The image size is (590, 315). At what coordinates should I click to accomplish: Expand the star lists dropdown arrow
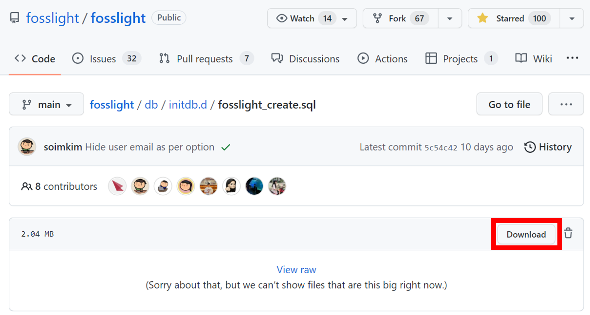pos(572,19)
